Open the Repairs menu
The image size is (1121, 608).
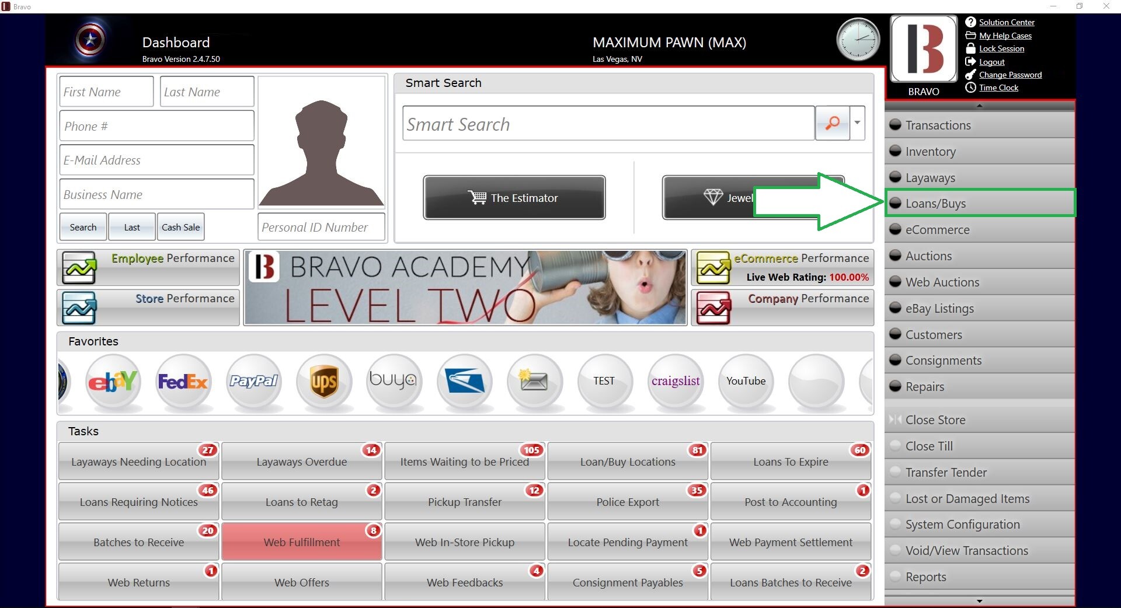point(980,386)
